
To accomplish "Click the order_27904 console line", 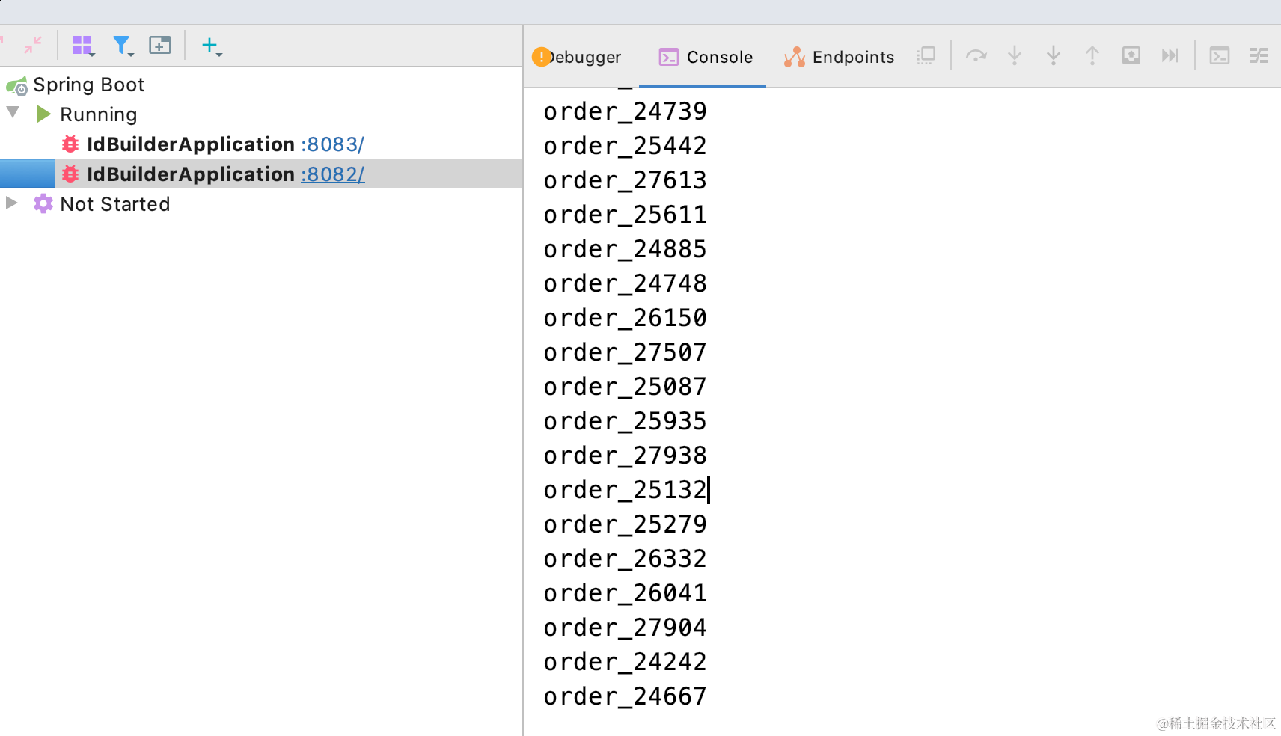I will (x=625, y=628).
